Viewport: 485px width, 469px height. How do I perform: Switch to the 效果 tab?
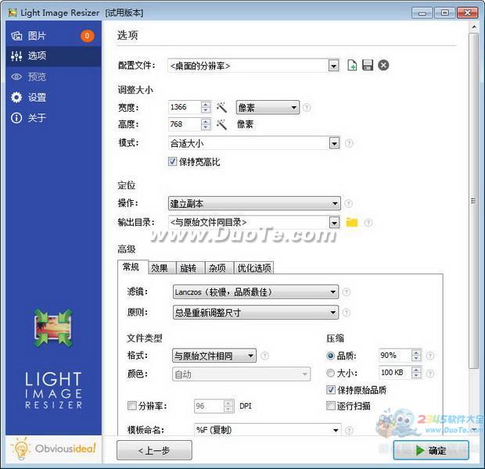point(160,268)
